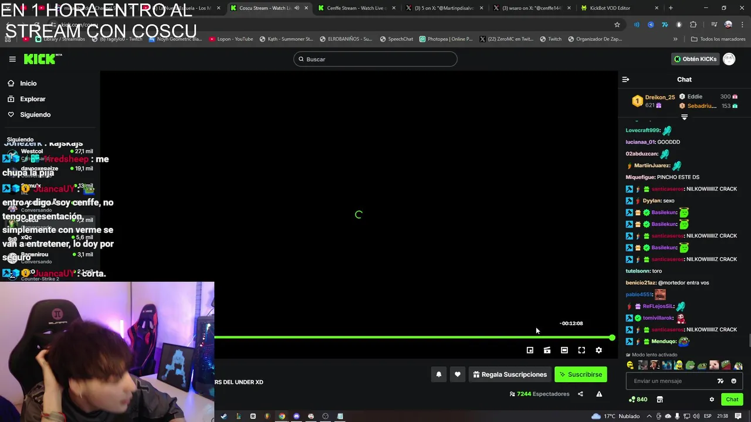The width and height of the screenshot is (751, 422).
Task: Expand the gifters leaderboard chevron
Action: [684, 117]
